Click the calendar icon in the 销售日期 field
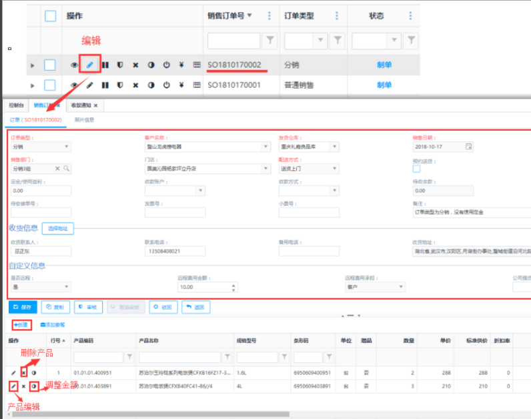The height and width of the screenshot is (419, 531). coord(468,147)
